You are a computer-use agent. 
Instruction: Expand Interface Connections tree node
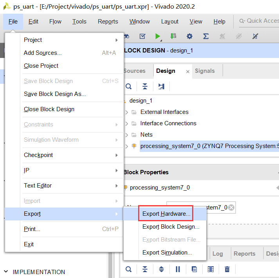click(x=126, y=124)
